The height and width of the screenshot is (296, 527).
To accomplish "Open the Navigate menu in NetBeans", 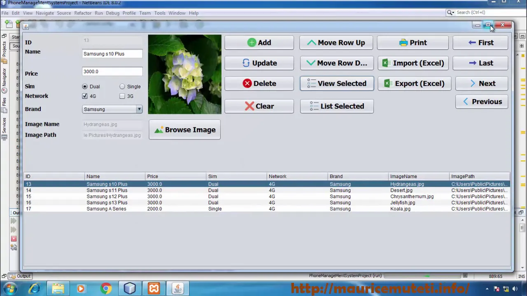I will click(44, 13).
